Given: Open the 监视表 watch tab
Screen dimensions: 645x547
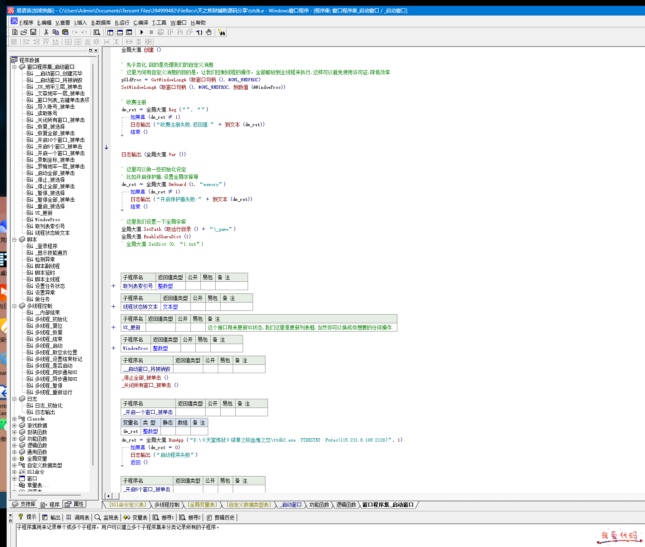Looking at the screenshot, I should point(107,518).
